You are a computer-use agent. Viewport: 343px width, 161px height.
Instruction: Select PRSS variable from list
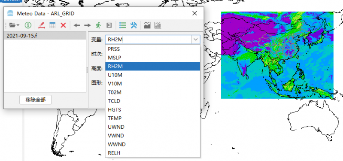click(152, 49)
